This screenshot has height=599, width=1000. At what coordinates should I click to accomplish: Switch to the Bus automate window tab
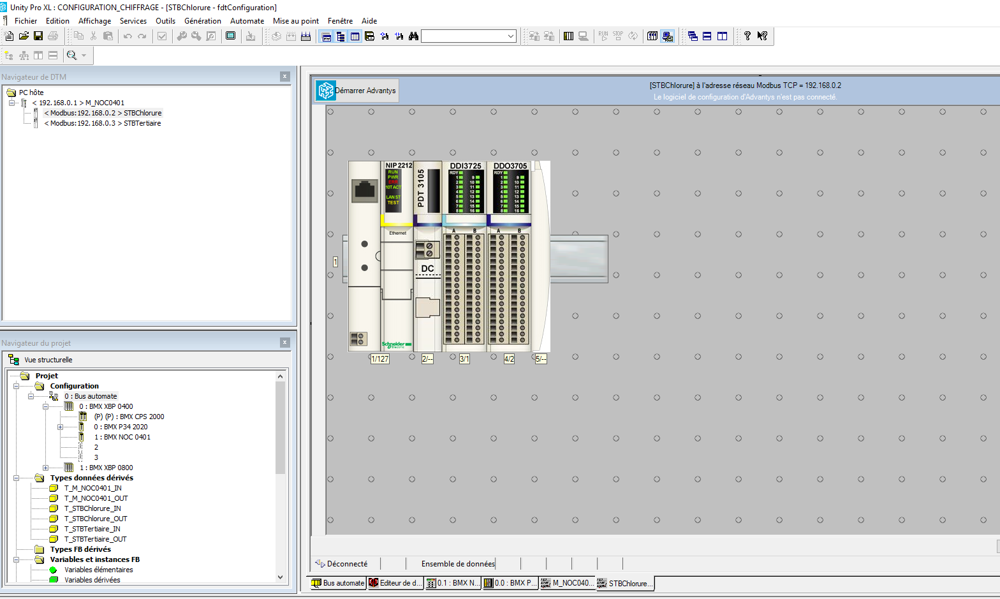(x=337, y=583)
